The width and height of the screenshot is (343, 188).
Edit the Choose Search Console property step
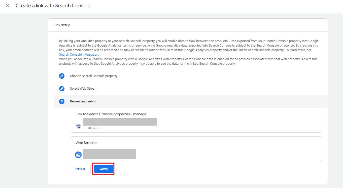tap(62, 76)
